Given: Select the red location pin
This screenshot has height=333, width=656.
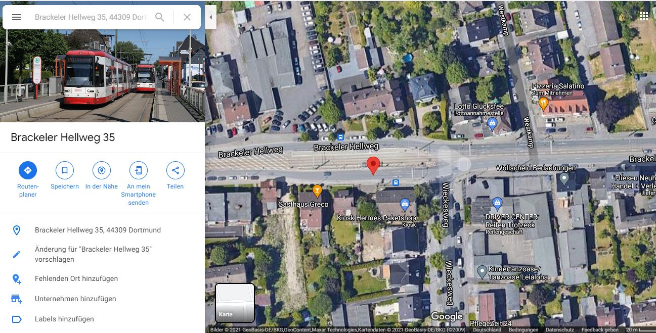Looking at the screenshot, I should pyautogui.click(x=373, y=166).
